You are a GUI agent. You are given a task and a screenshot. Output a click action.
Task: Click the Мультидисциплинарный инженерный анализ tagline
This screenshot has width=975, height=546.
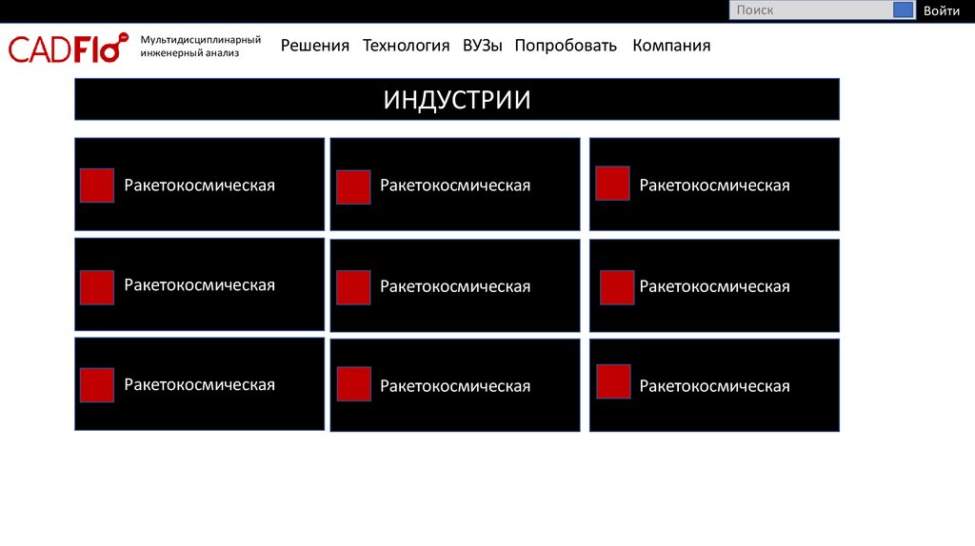(x=200, y=46)
